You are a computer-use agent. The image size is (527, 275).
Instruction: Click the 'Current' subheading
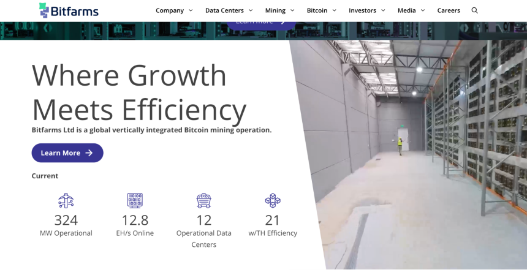click(x=45, y=176)
